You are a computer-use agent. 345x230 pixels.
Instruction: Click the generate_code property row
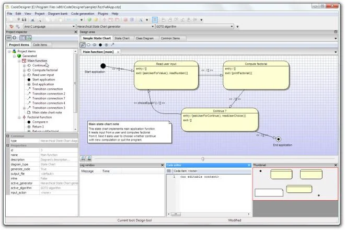[x=42, y=169]
